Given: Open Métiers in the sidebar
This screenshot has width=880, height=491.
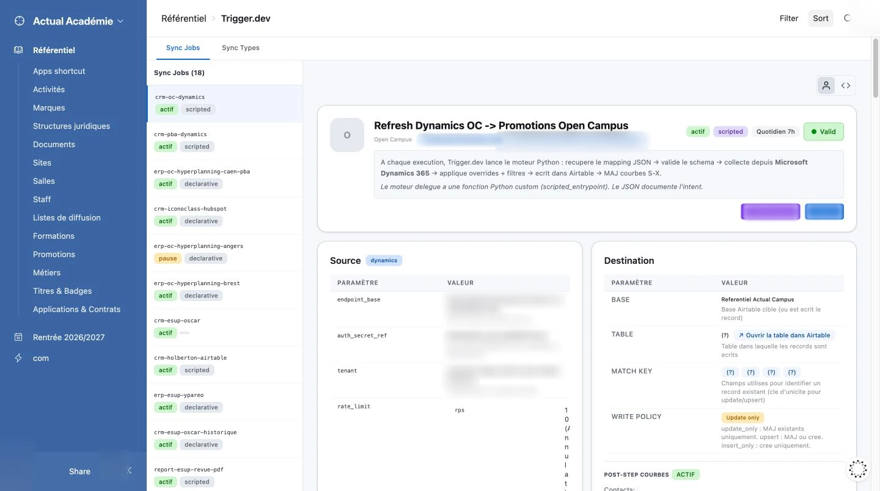Looking at the screenshot, I should [x=46, y=272].
